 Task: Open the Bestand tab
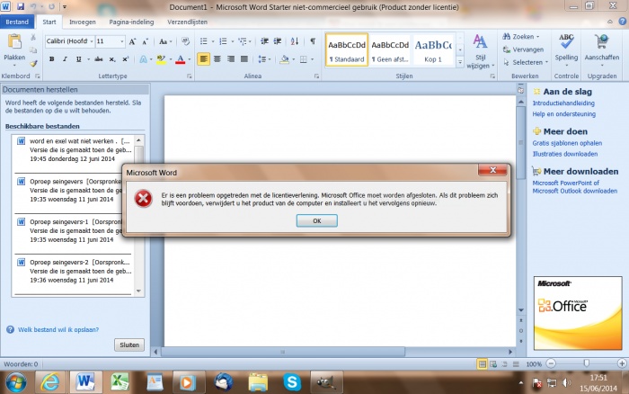[x=18, y=21]
